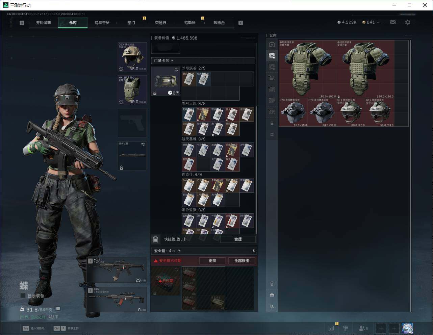This screenshot has height=335, width=433.
Task: Select the SKS secondary weapon slot
Action: (x=117, y=300)
